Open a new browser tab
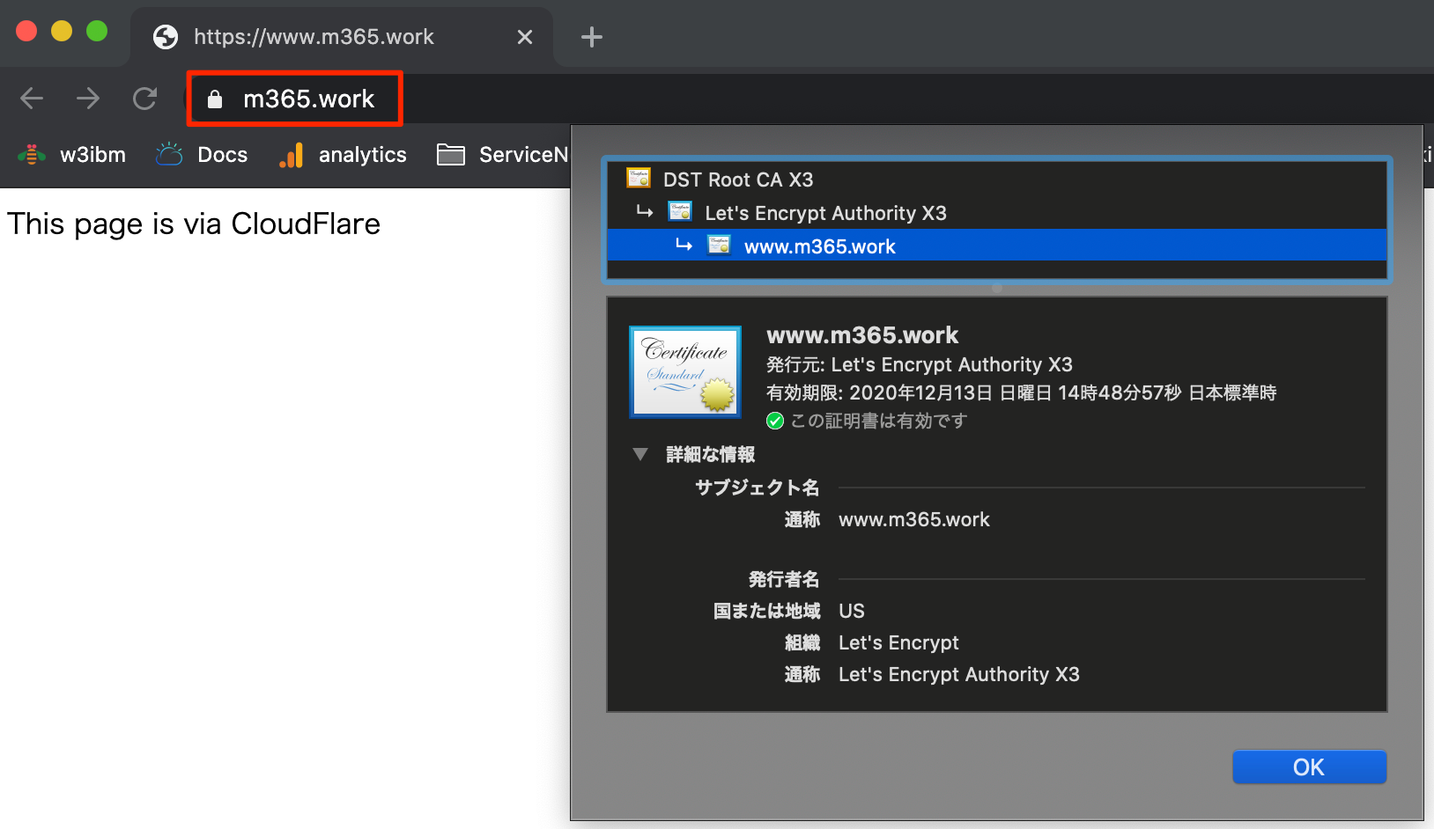Screen dimensions: 1434x829 click(x=592, y=37)
